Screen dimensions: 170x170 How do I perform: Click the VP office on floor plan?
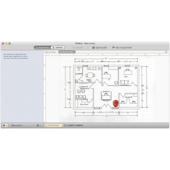click(110, 76)
